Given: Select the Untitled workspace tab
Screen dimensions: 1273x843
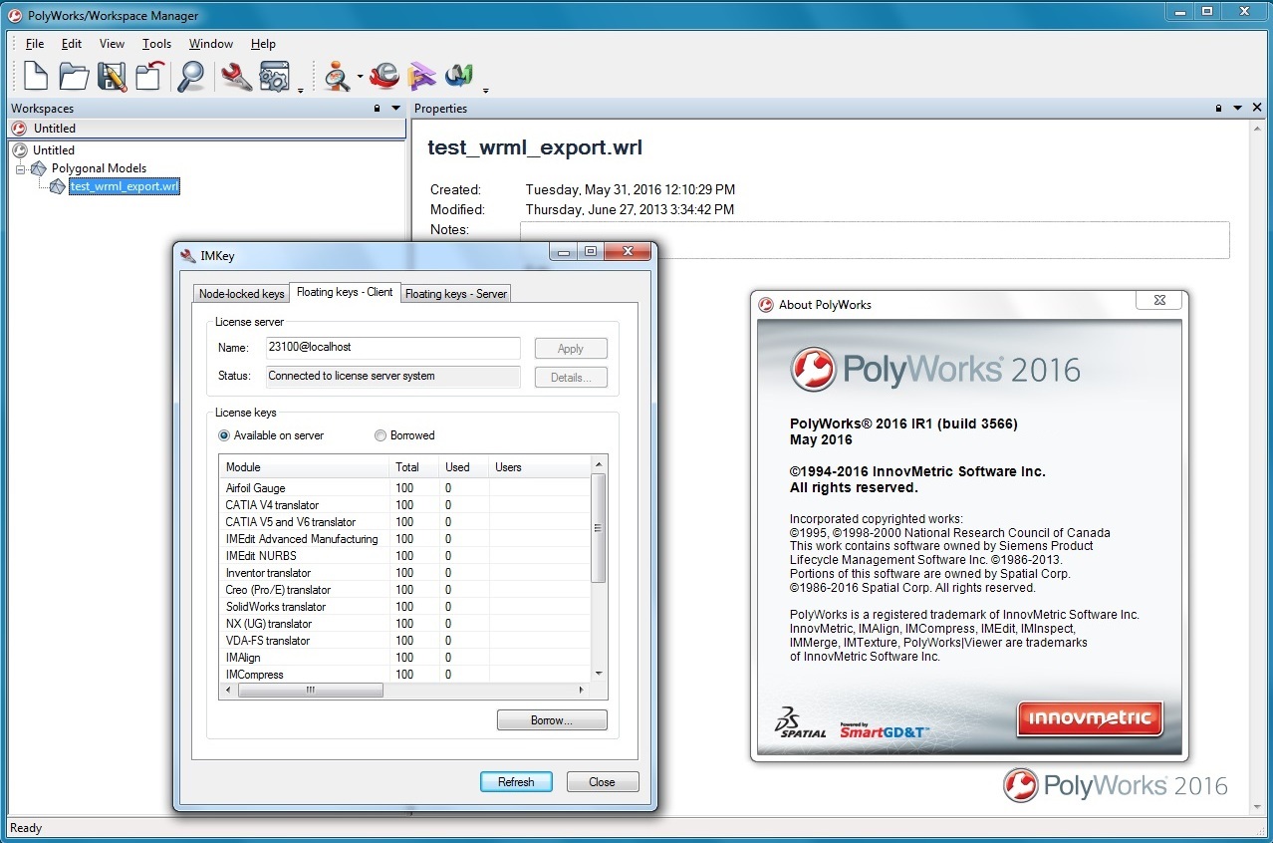Looking at the screenshot, I should [208, 129].
